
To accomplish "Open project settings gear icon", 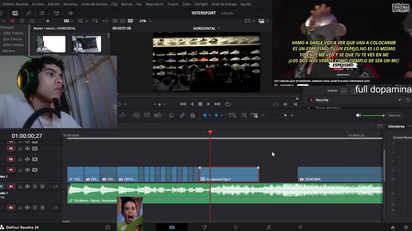I will 406,227.
